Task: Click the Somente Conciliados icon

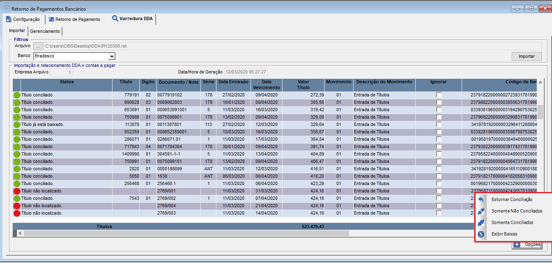Action: 481,222
